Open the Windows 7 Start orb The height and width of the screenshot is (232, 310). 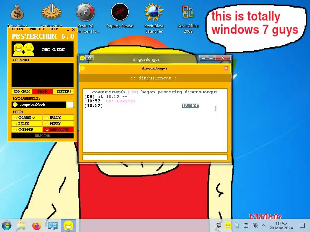point(7,225)
